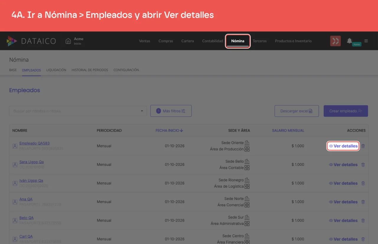
Task: Click the grid icon beside Área Contable
Action: (247, 168)
